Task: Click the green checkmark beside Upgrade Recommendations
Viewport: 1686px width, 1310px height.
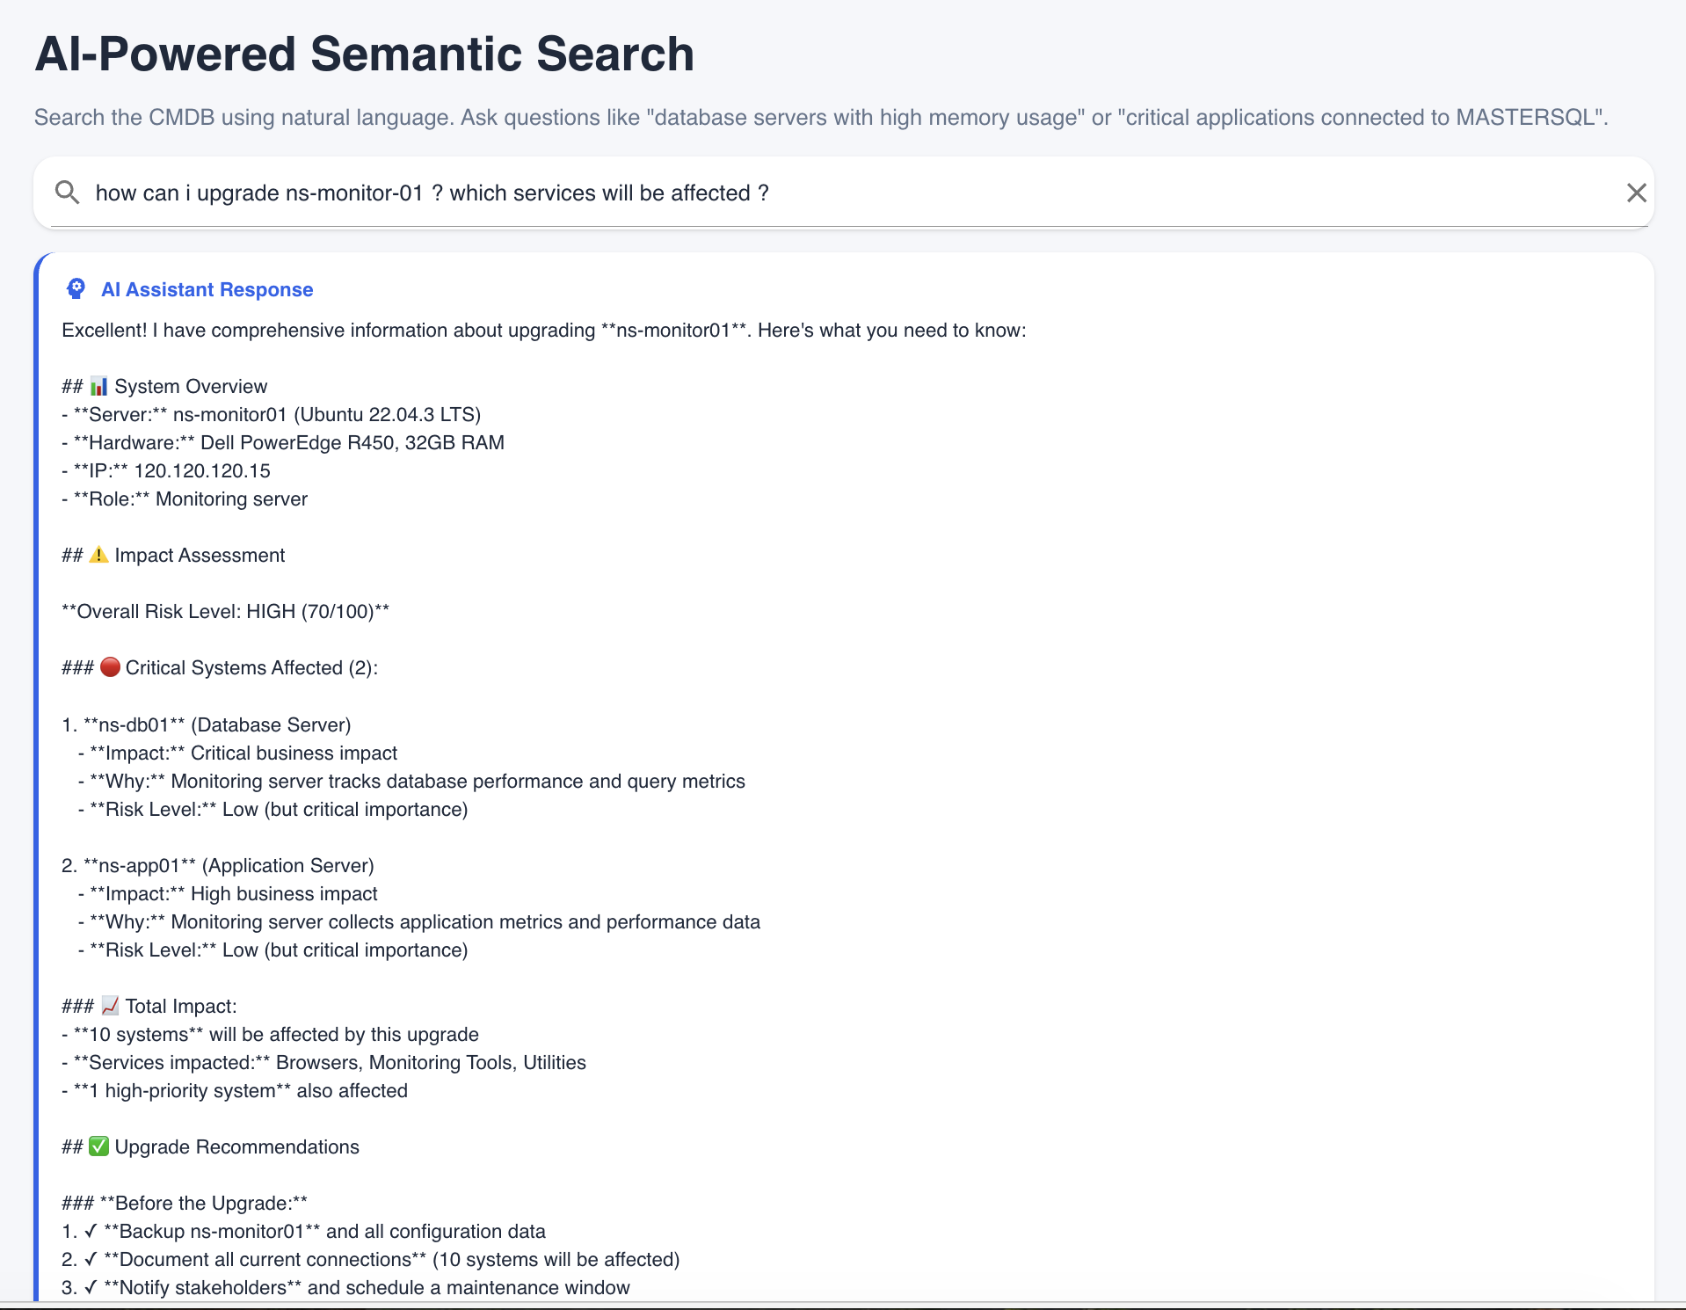Action: pos(99,1146)
